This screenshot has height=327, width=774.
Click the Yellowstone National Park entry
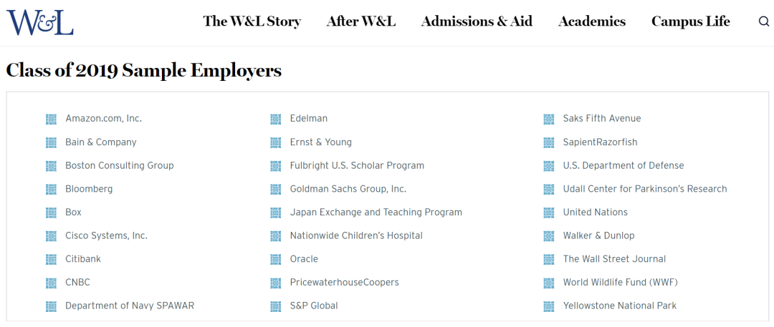[x=619, y=306]
